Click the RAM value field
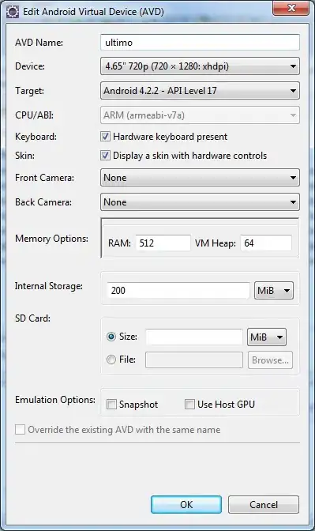 [x=163, y=243]
